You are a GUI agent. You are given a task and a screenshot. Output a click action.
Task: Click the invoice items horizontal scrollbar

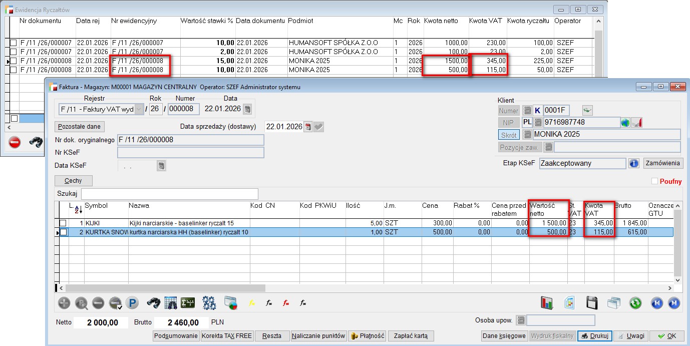[x=165, y=288]
